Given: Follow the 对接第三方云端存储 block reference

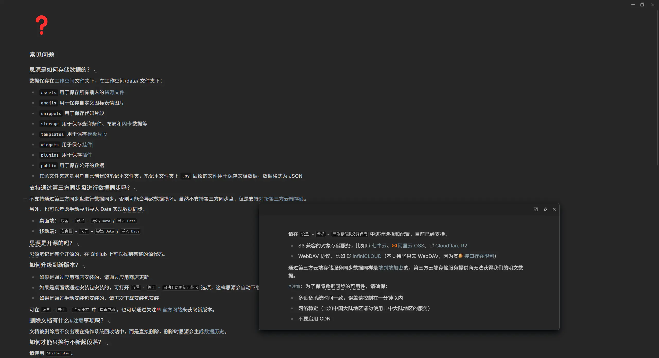Looking at the screenshot, I should [x=281, y=199].
